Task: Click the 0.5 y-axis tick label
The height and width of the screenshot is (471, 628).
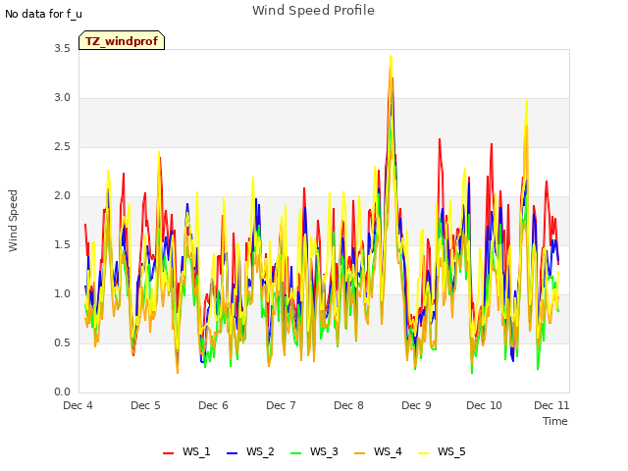Action: (62, 343)
